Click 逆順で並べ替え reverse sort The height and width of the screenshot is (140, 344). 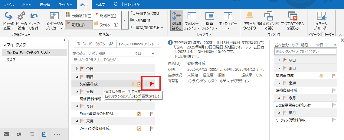(145, 14)
